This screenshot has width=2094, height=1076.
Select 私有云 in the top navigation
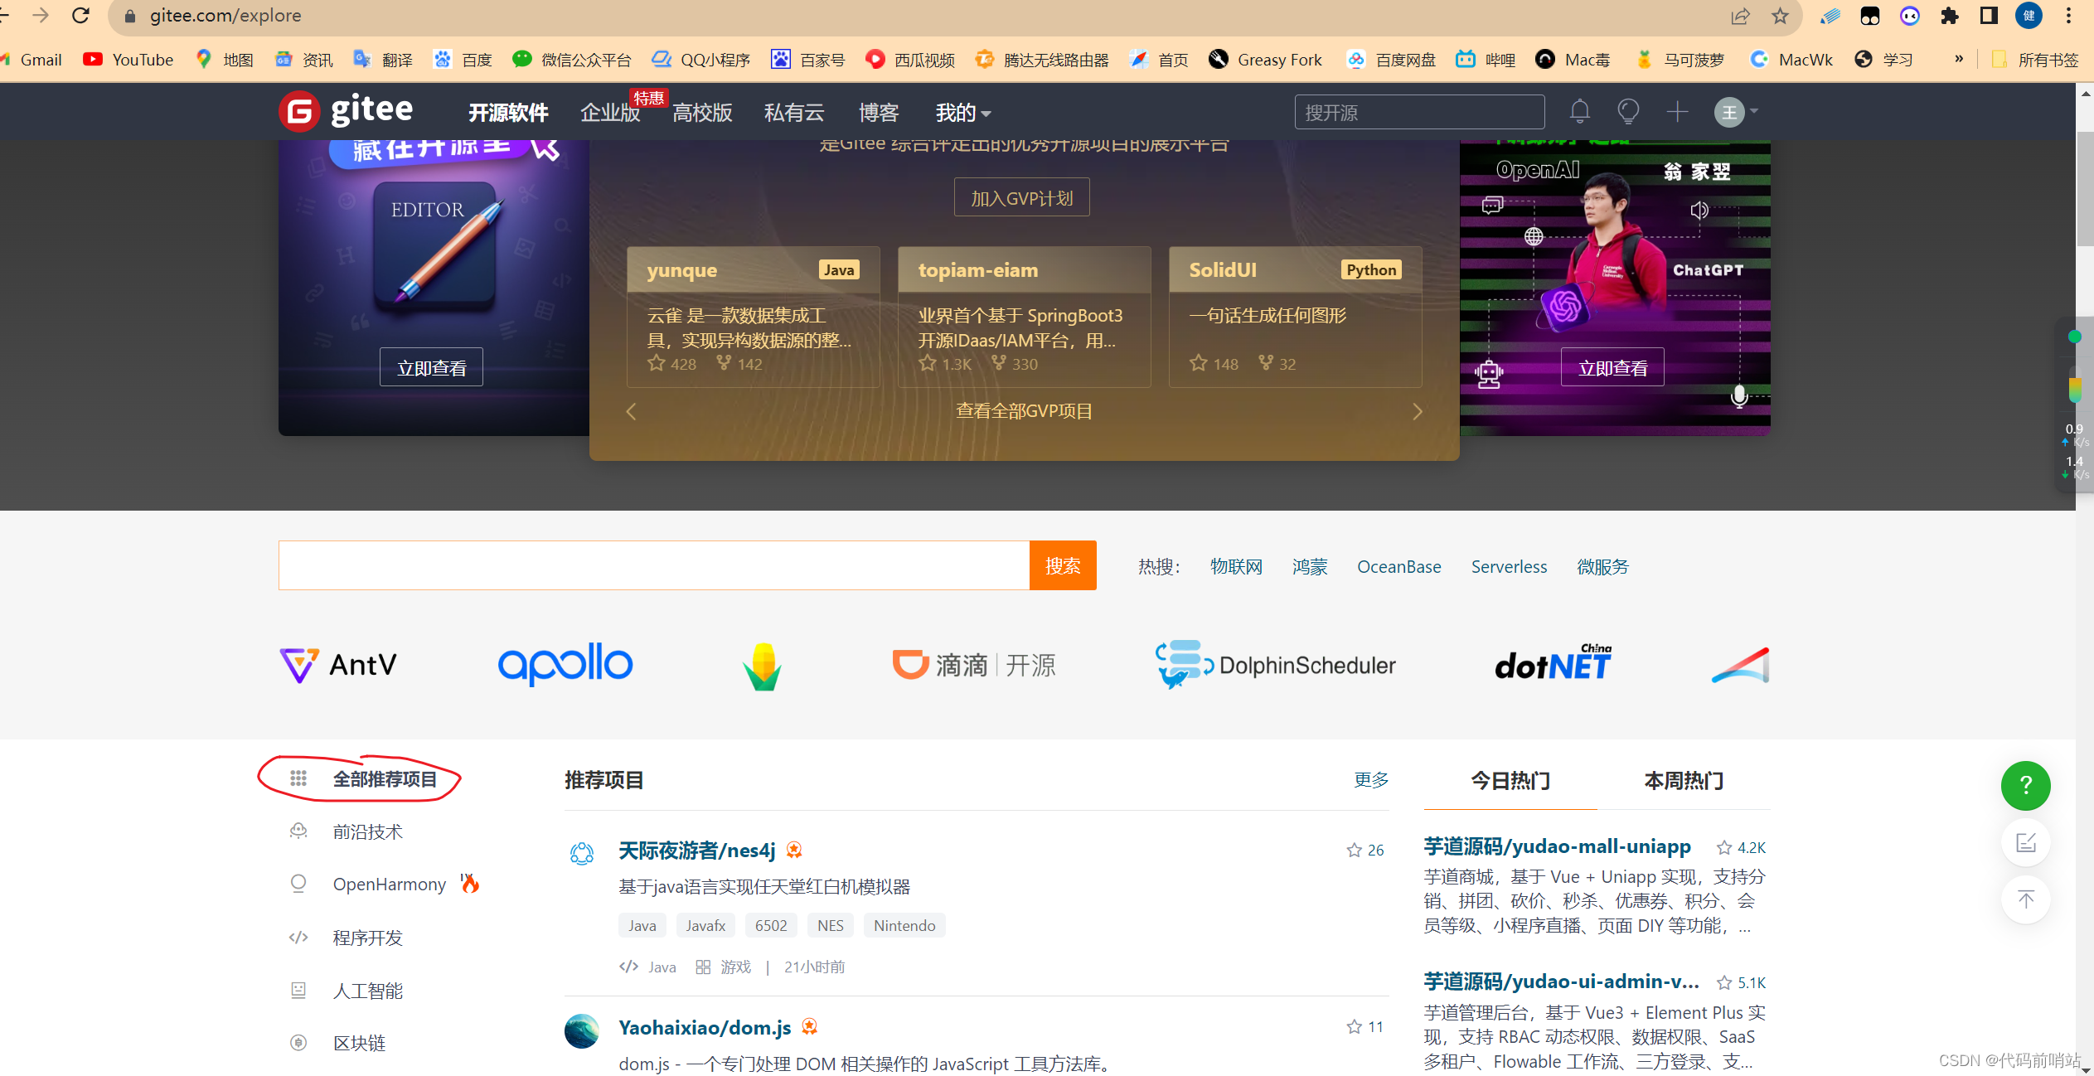tap(793, 113)
